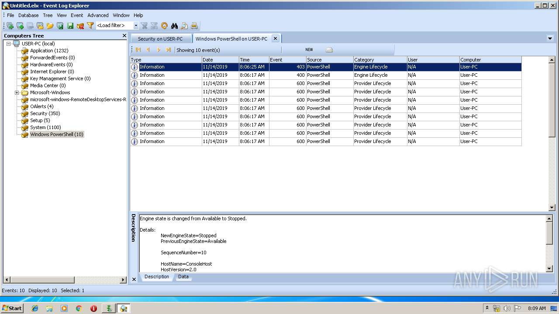Close the Computers Tree panel
Viewport: 559px width, 314px height.
click(124, 36)
